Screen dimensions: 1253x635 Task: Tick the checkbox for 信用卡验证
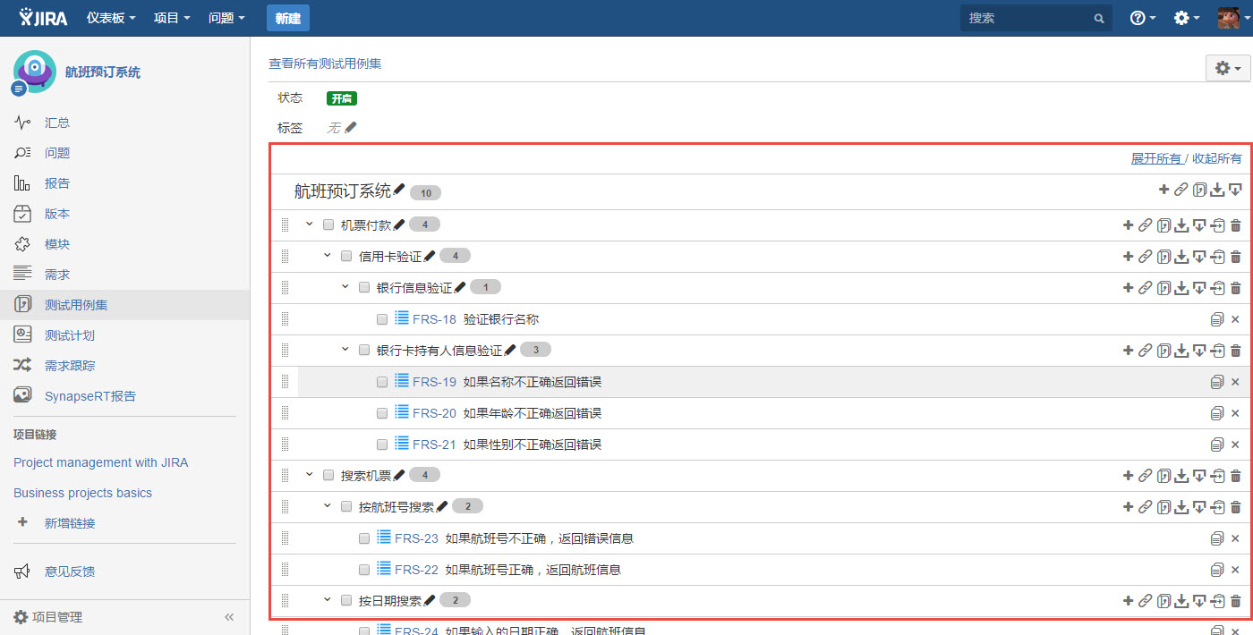pos(346,257)
